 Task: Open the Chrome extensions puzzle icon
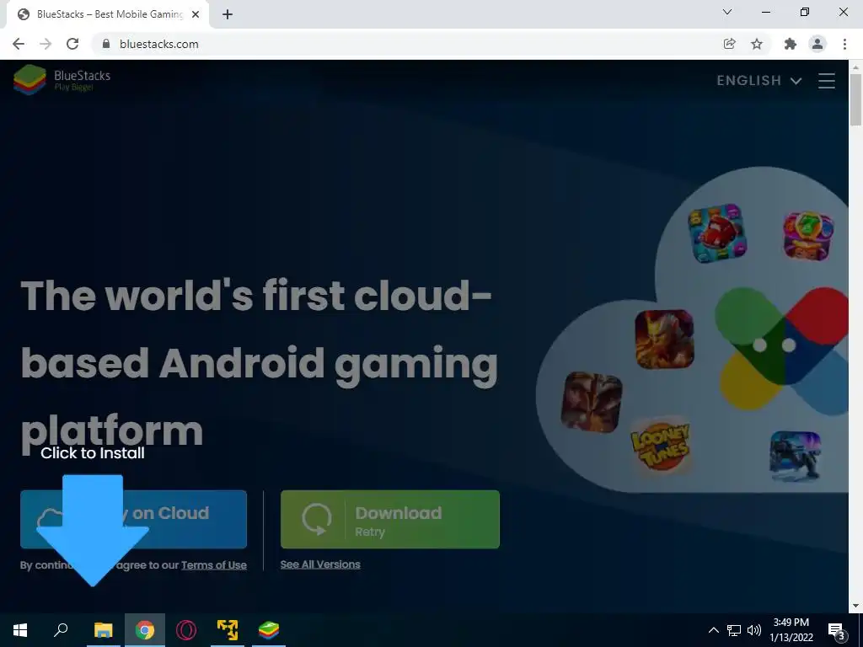coord(791,44)
